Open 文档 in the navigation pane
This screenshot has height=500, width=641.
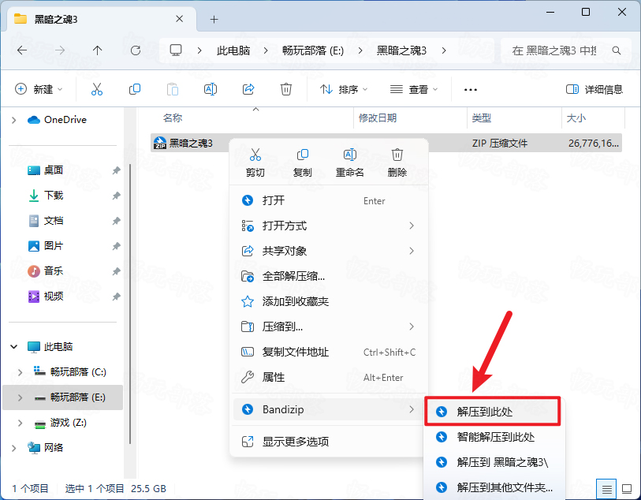[x=53, y=221]
